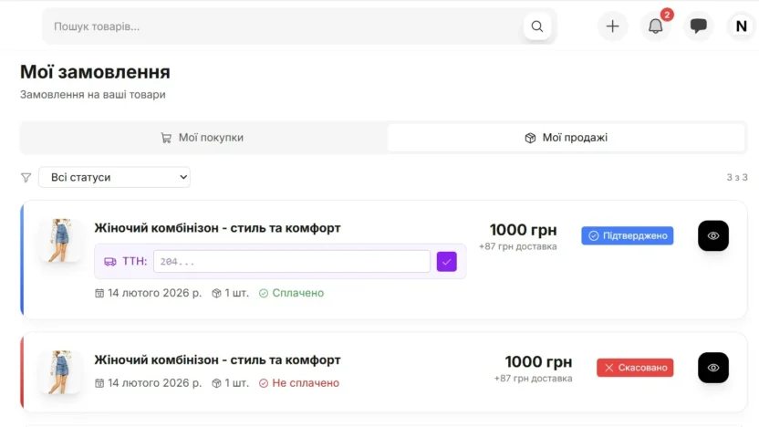The height and width of the screenshot is (427, 759).
Task: View details of the cancelled order
Action: point(713,368)
